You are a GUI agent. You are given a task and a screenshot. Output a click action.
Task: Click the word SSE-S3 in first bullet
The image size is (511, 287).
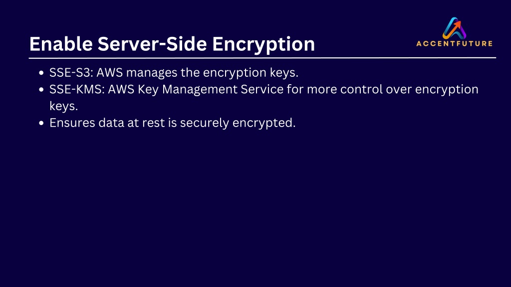tap(71, 72)
